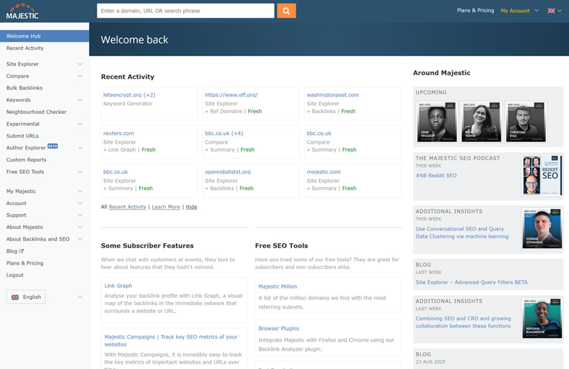This screenshot has width=569, height=369.
Task: Open the Link Graph feature link
Action: click(x=118, y=286)
